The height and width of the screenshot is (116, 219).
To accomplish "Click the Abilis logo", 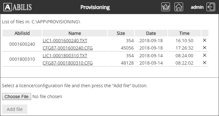I will click(x=18, y=7).
